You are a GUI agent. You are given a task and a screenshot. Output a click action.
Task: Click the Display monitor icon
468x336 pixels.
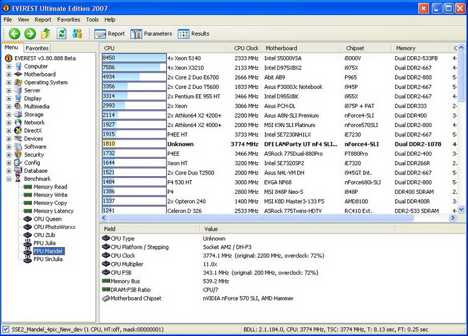18,98
